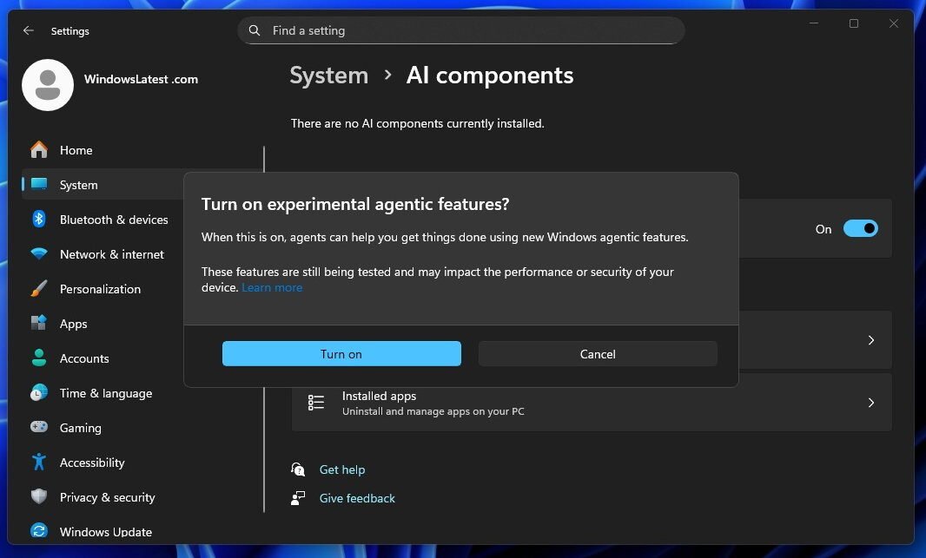Click the Personalization brush icon
926x558 pixels.
[39, 289]
